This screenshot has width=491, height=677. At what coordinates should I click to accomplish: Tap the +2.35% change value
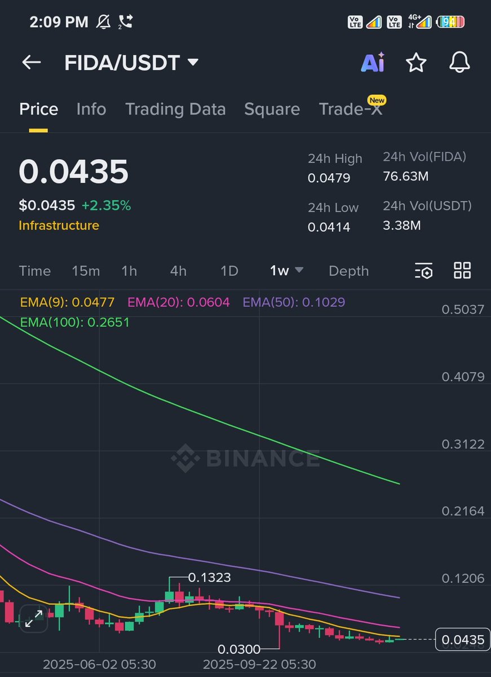pos(106,206)
